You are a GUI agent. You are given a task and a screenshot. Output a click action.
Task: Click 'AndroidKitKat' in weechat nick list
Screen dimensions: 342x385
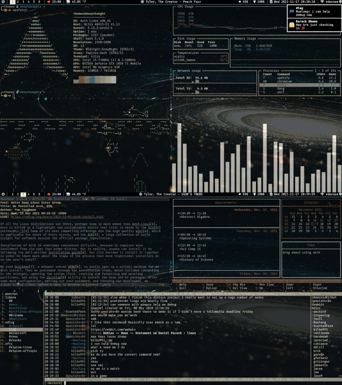[x=325, y=298]
